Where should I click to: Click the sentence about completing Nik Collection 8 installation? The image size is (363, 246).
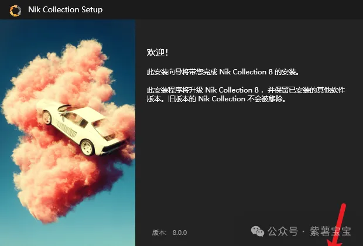[223, 72]
